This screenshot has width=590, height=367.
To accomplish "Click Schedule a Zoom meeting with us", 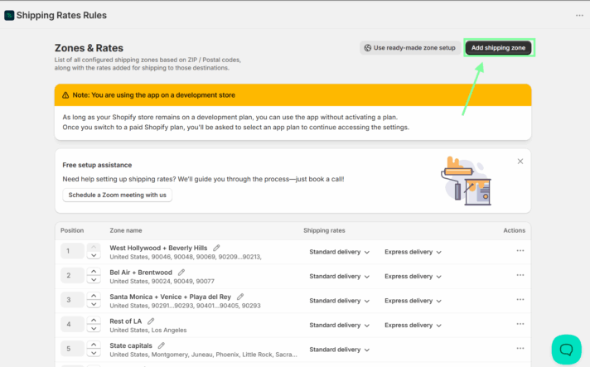I will 117,195.
